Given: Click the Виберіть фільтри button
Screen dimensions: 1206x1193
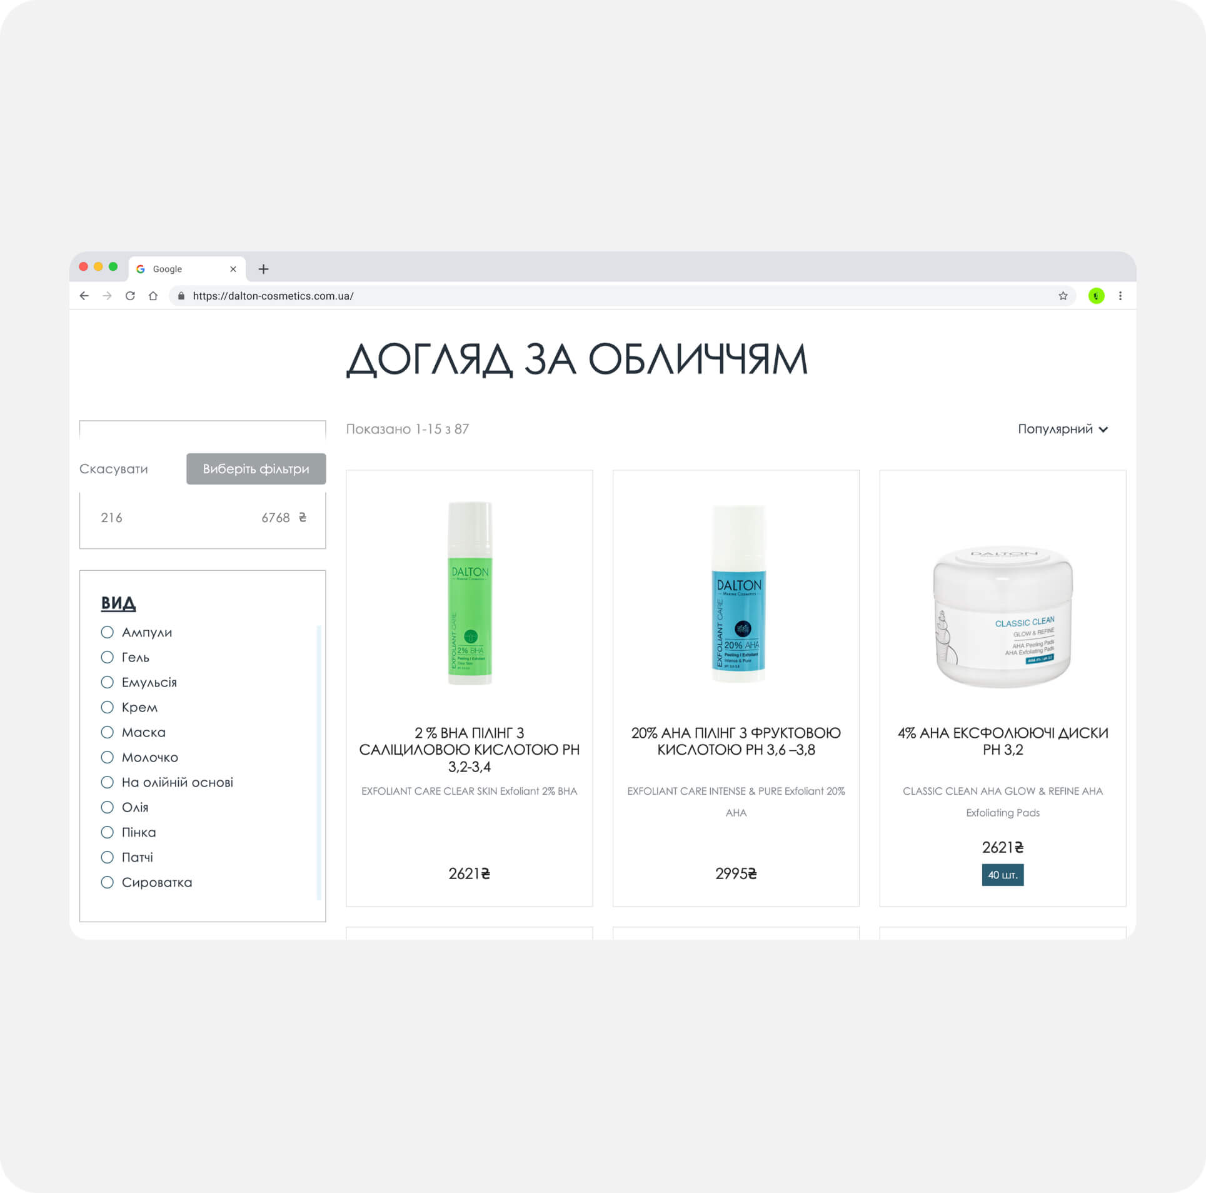Looking at the screenshot, I should click(x=256, y=469).
